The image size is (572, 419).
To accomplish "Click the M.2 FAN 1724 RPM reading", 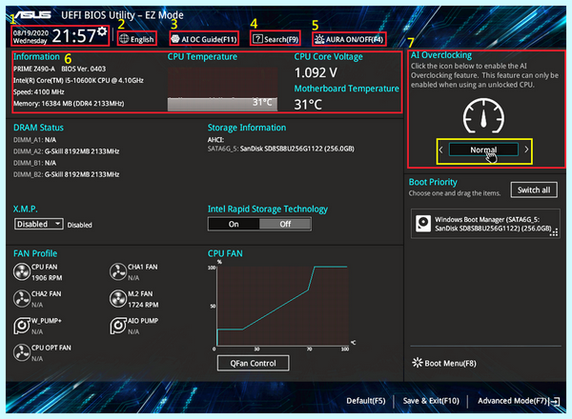I will [x=143, y=305].
